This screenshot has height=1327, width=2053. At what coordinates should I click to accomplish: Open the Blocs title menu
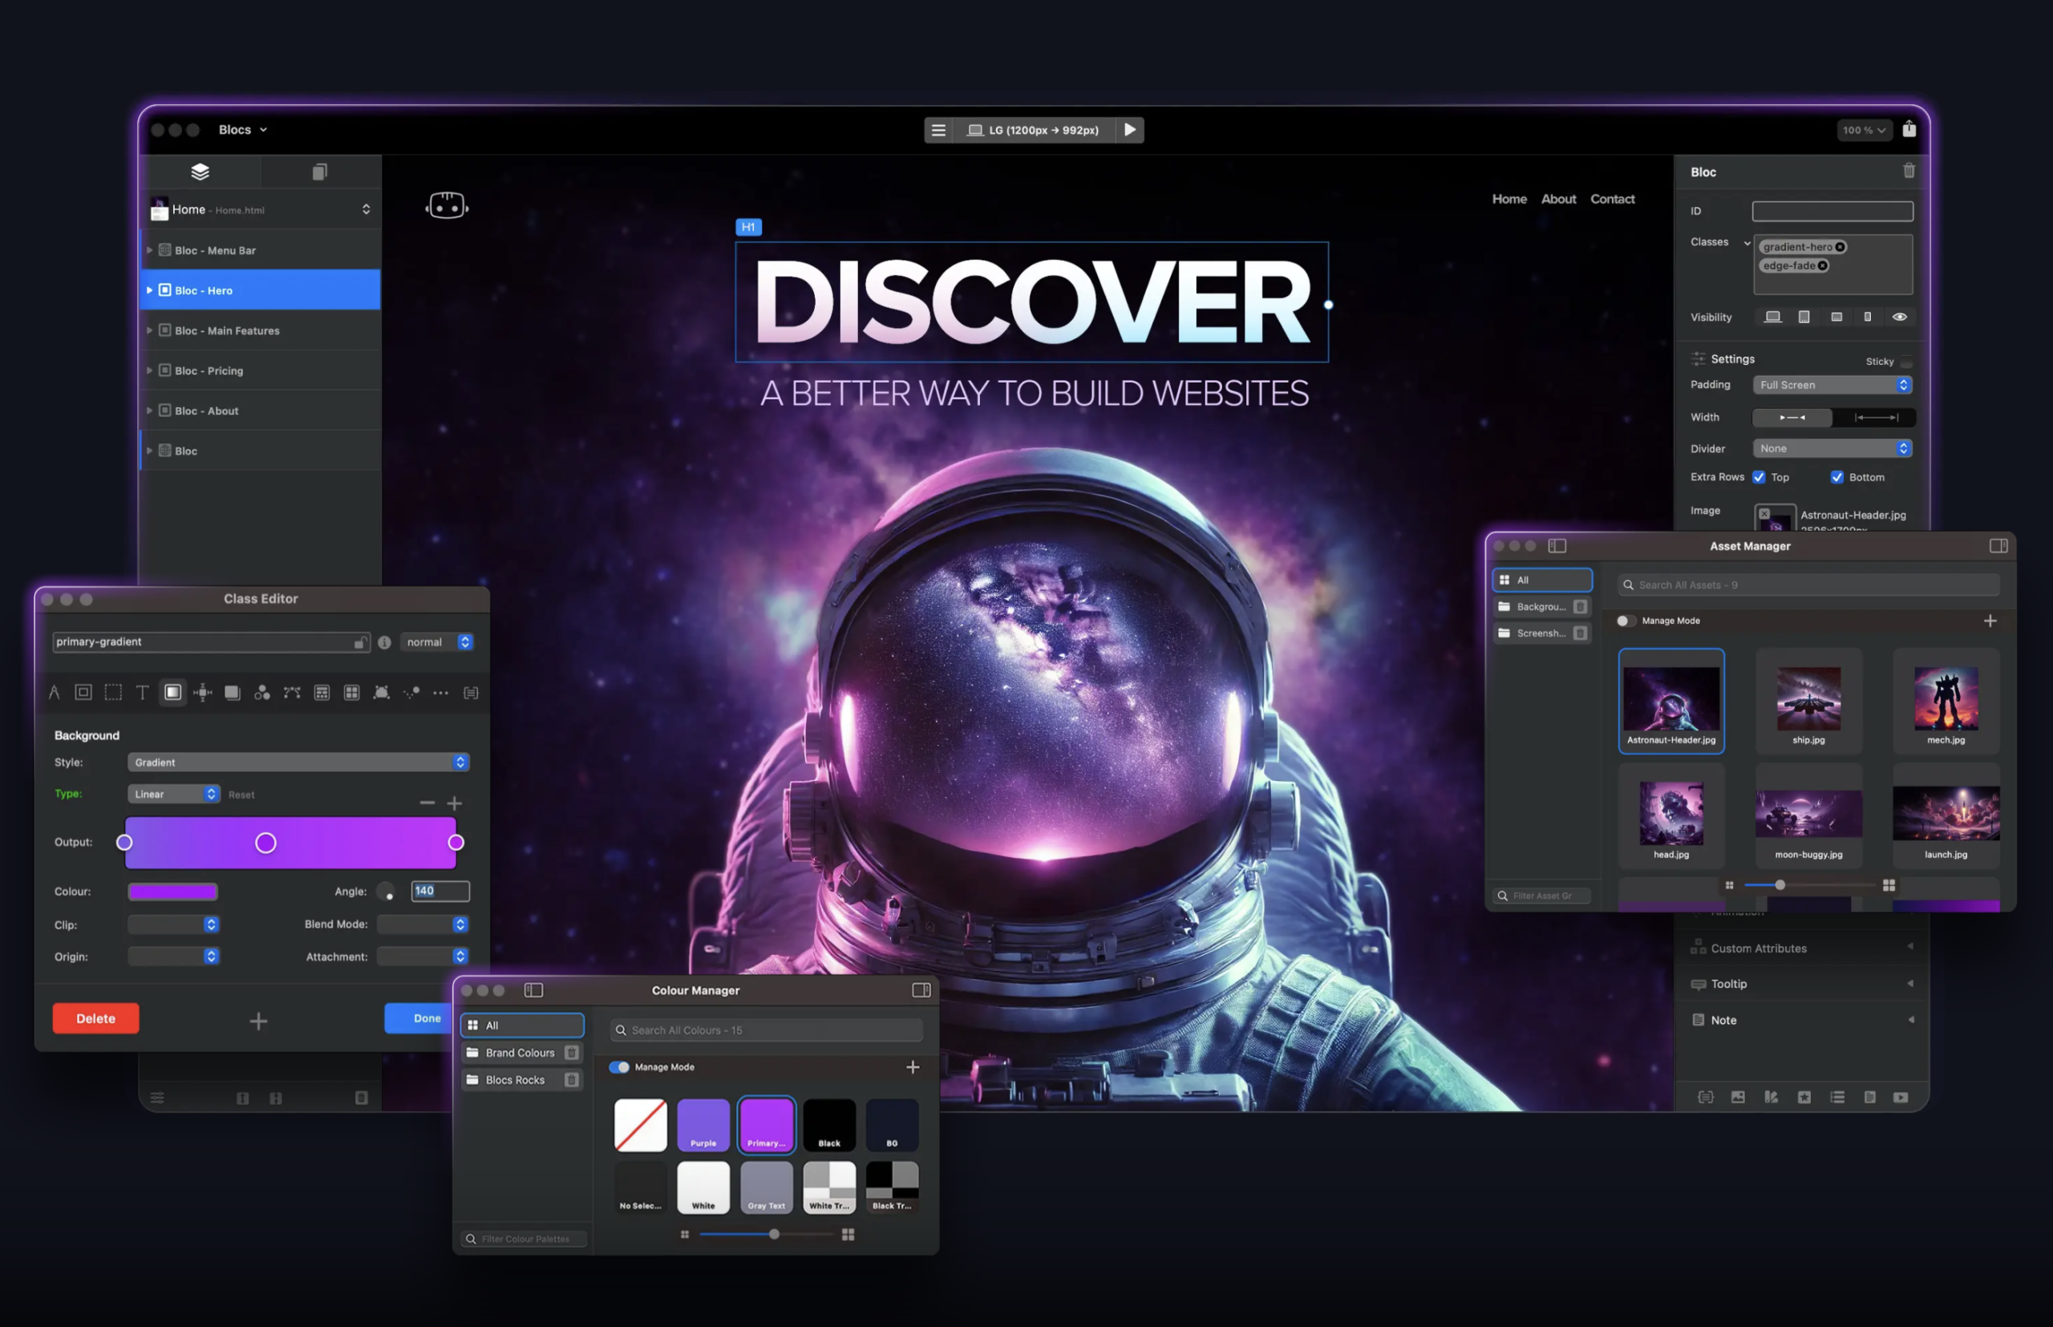click(242, 129)
